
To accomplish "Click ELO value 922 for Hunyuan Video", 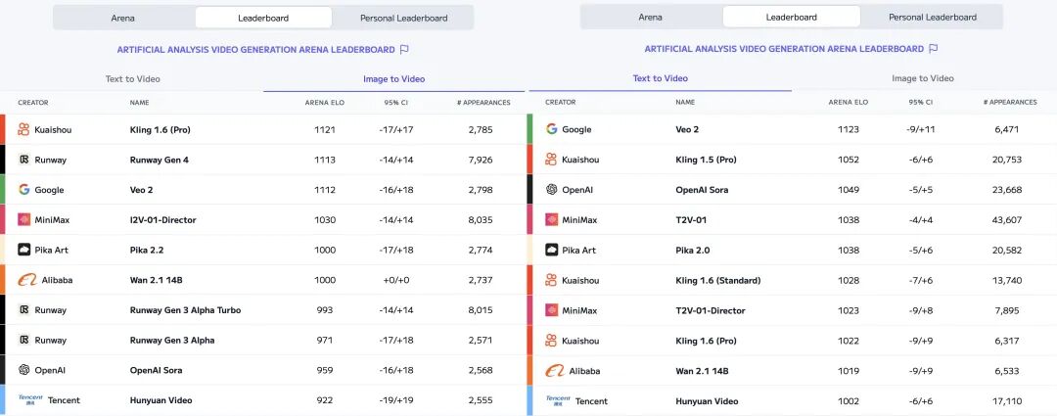I will pos(324,400).
